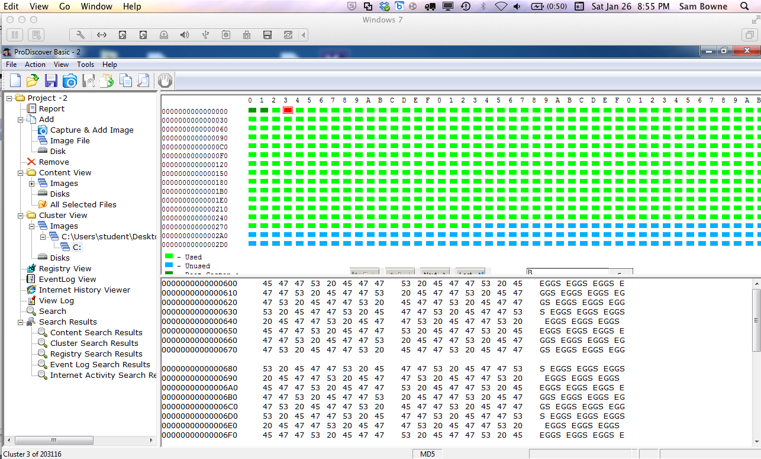Pause the virtual machine
Viewport: 761px width, 459px height.
point(15,35)
